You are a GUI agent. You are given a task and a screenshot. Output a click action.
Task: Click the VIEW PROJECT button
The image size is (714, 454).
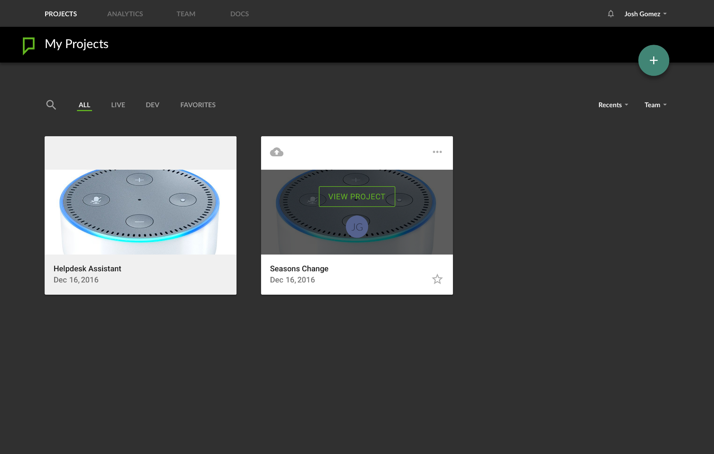(357, 197)
